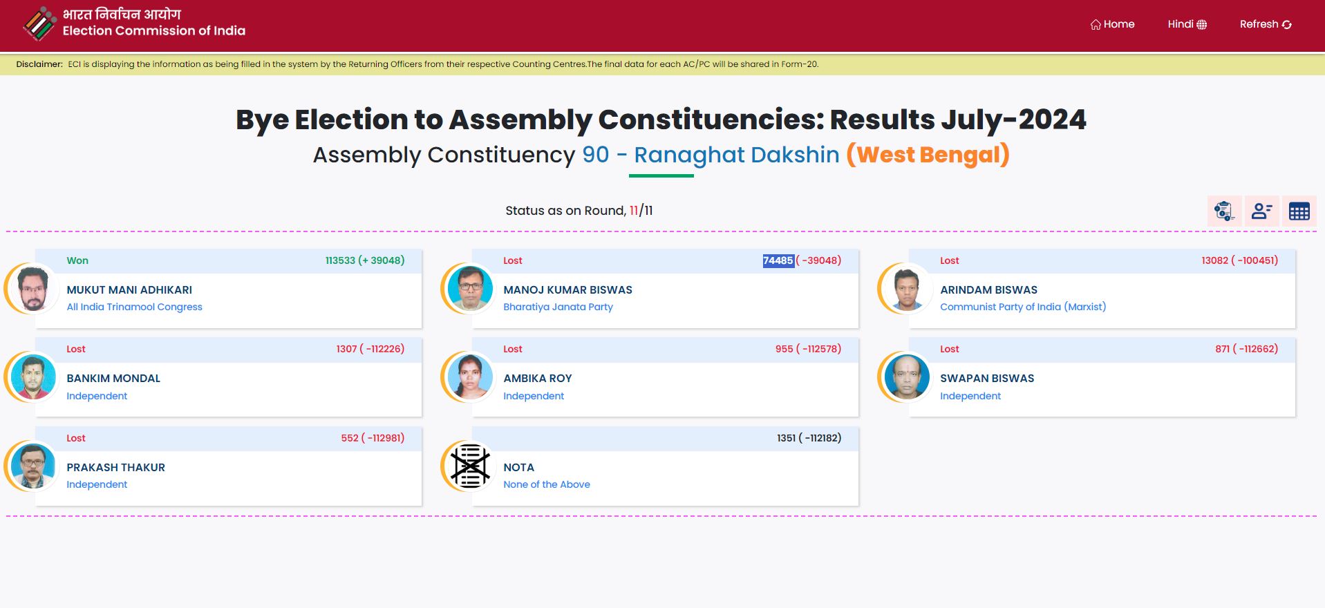
Task: Click Swapan Biswas's candidate photo
Action: pyautogui.click(x=907, y=377)
